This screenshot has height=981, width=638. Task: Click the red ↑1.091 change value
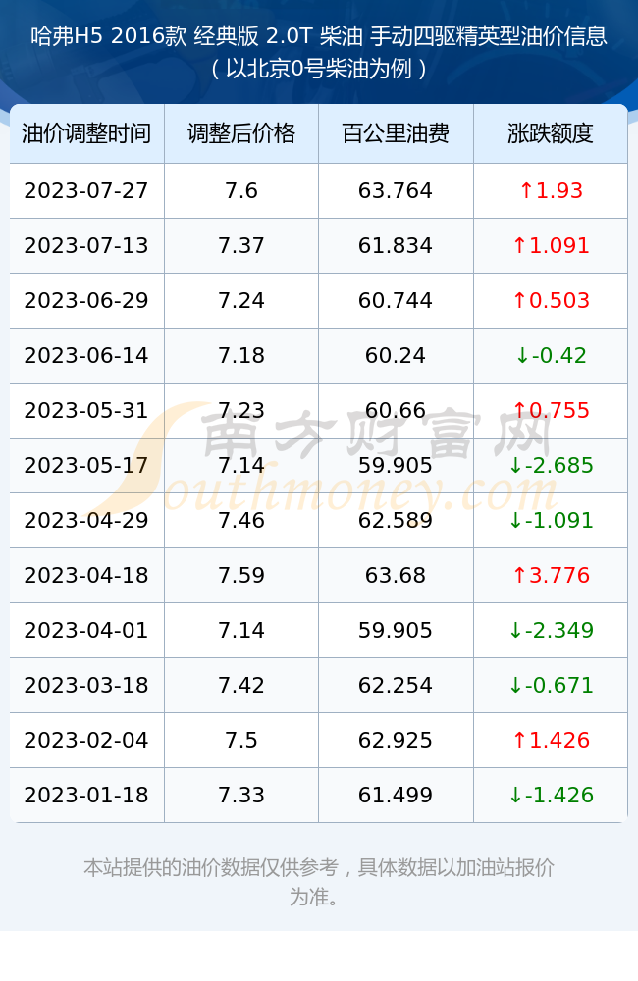(x=551, y=246)
